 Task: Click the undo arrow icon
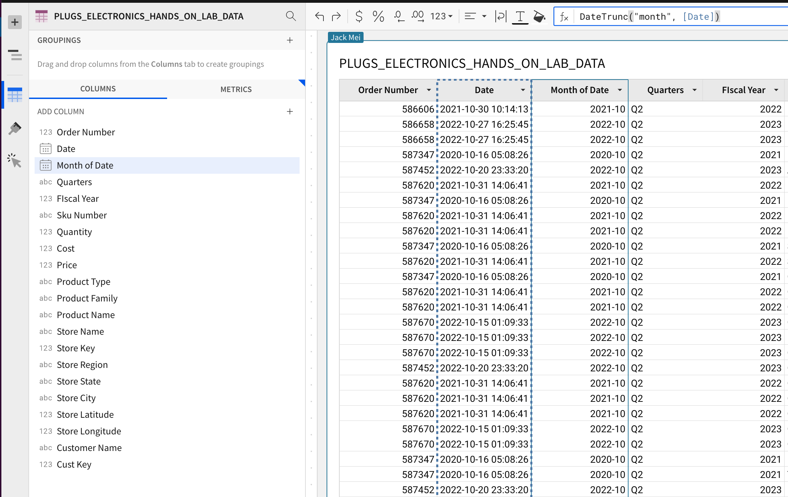click(319, 16)
